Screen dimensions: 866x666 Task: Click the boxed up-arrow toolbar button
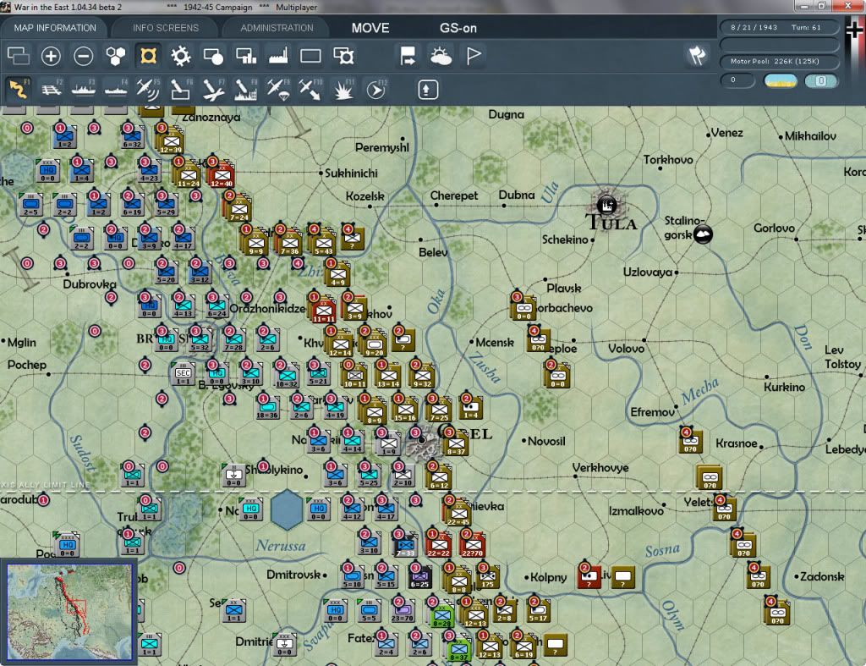point(427,90)
